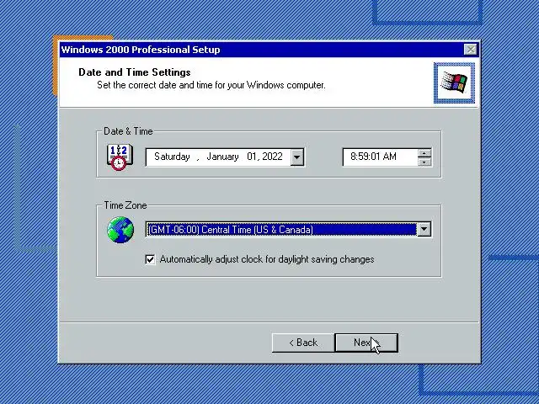This screenshot has width=539, height=404.
Task: Click the 'Date and Time Settings' heading
Action: tap(135, 72)
